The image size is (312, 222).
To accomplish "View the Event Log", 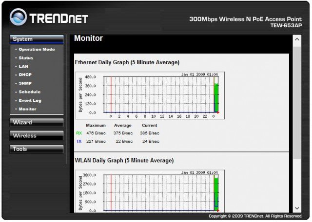I will tap(30, 100).
